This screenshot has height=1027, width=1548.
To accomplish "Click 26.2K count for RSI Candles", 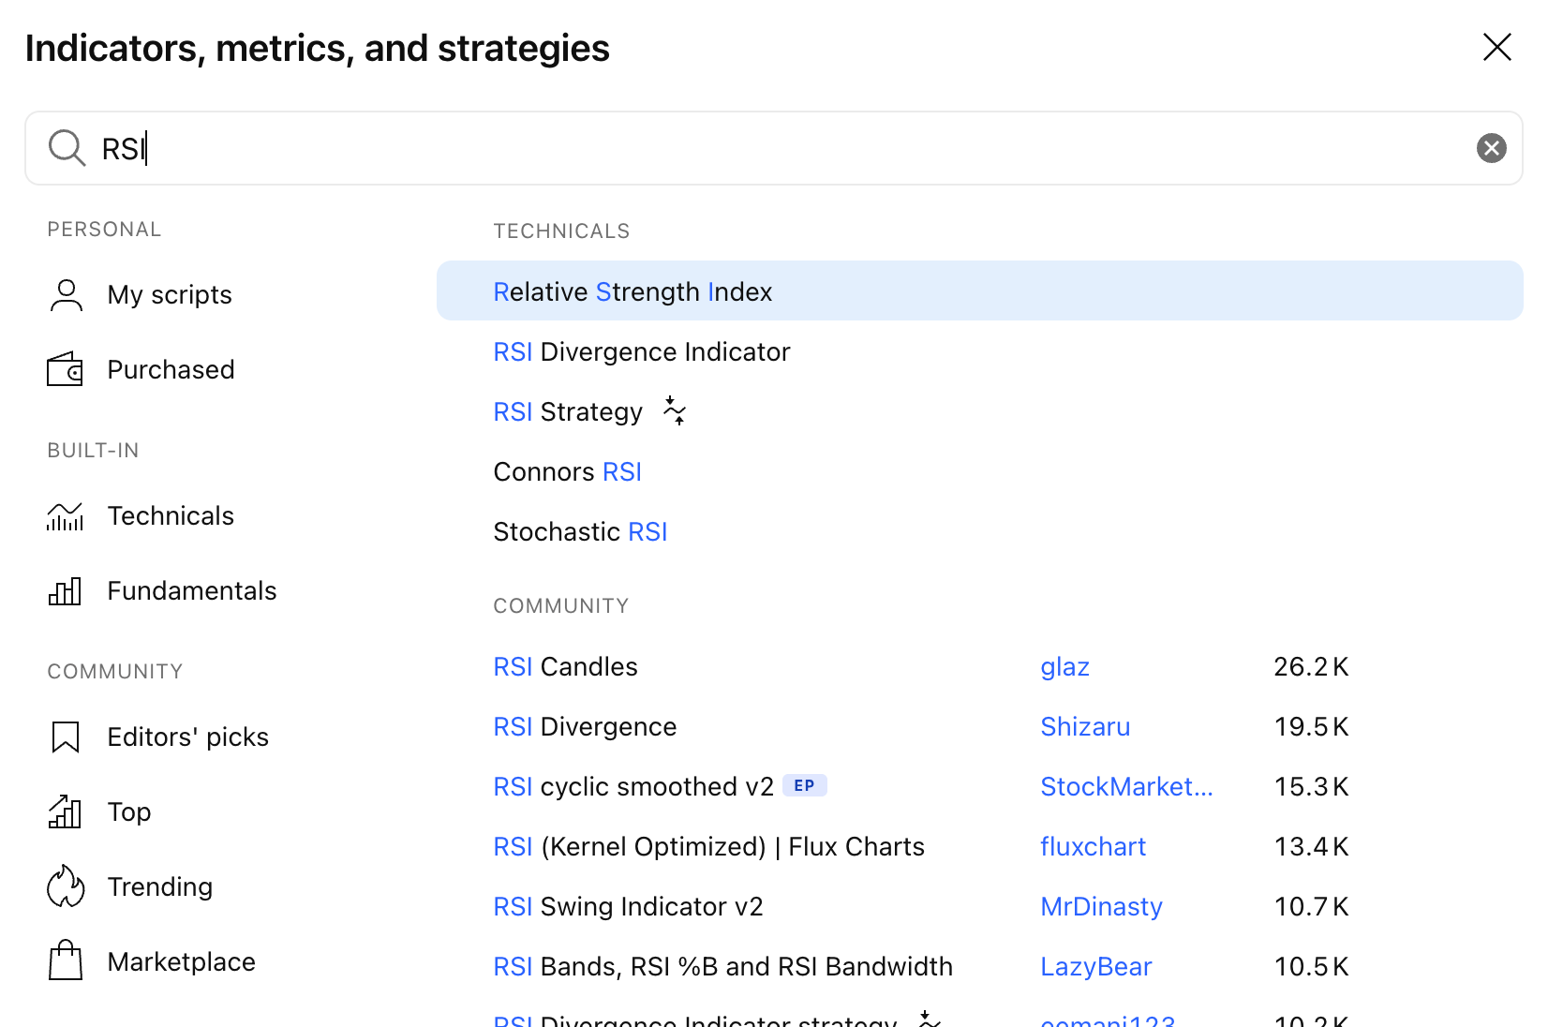I will point(1311,666).
